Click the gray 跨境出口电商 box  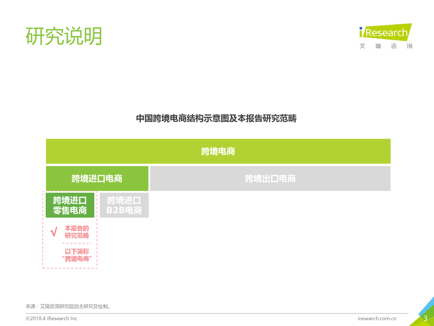[x=270, y=179]
